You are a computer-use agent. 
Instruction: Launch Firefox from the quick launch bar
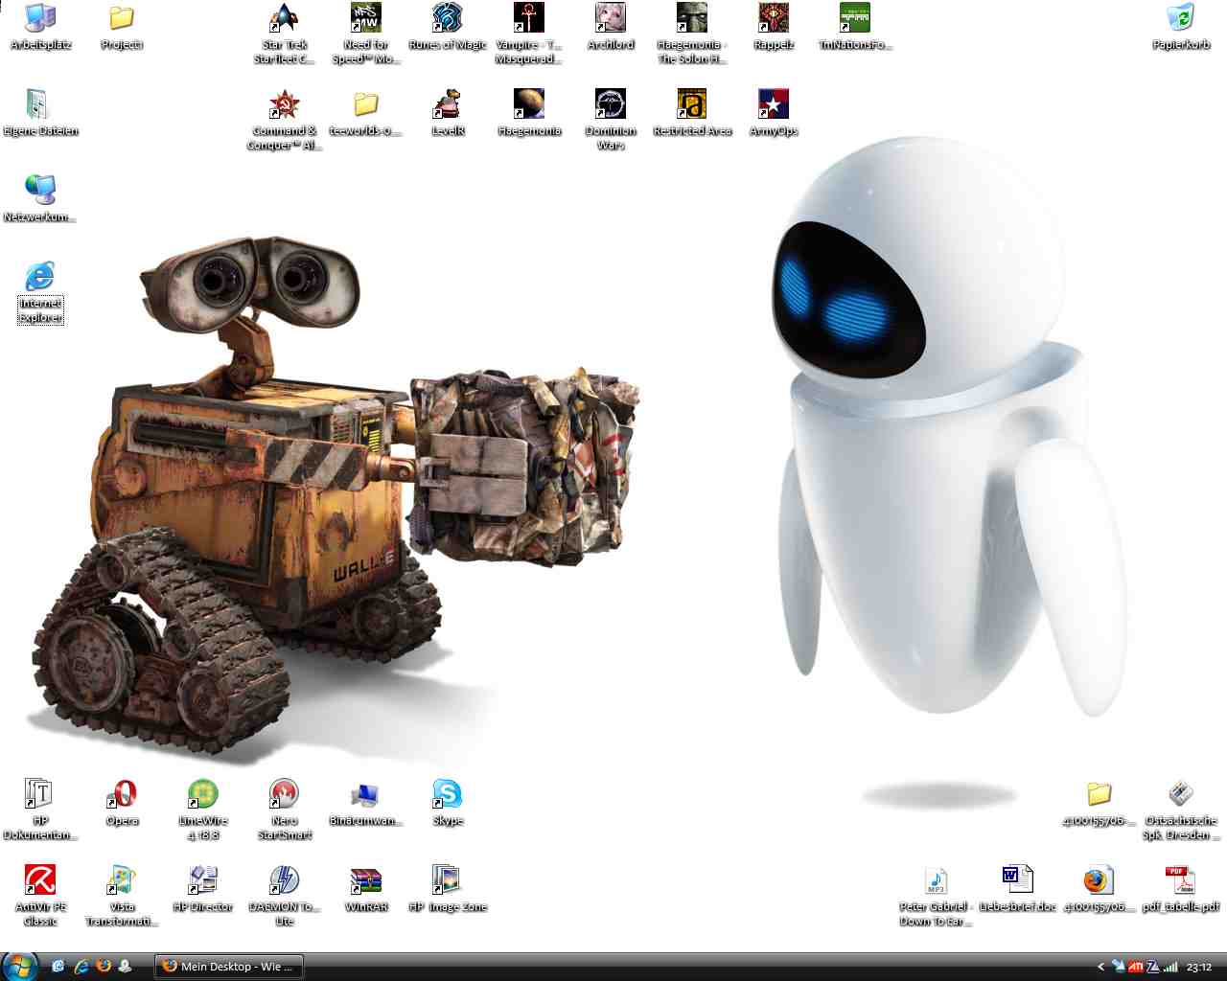point(104,967)
